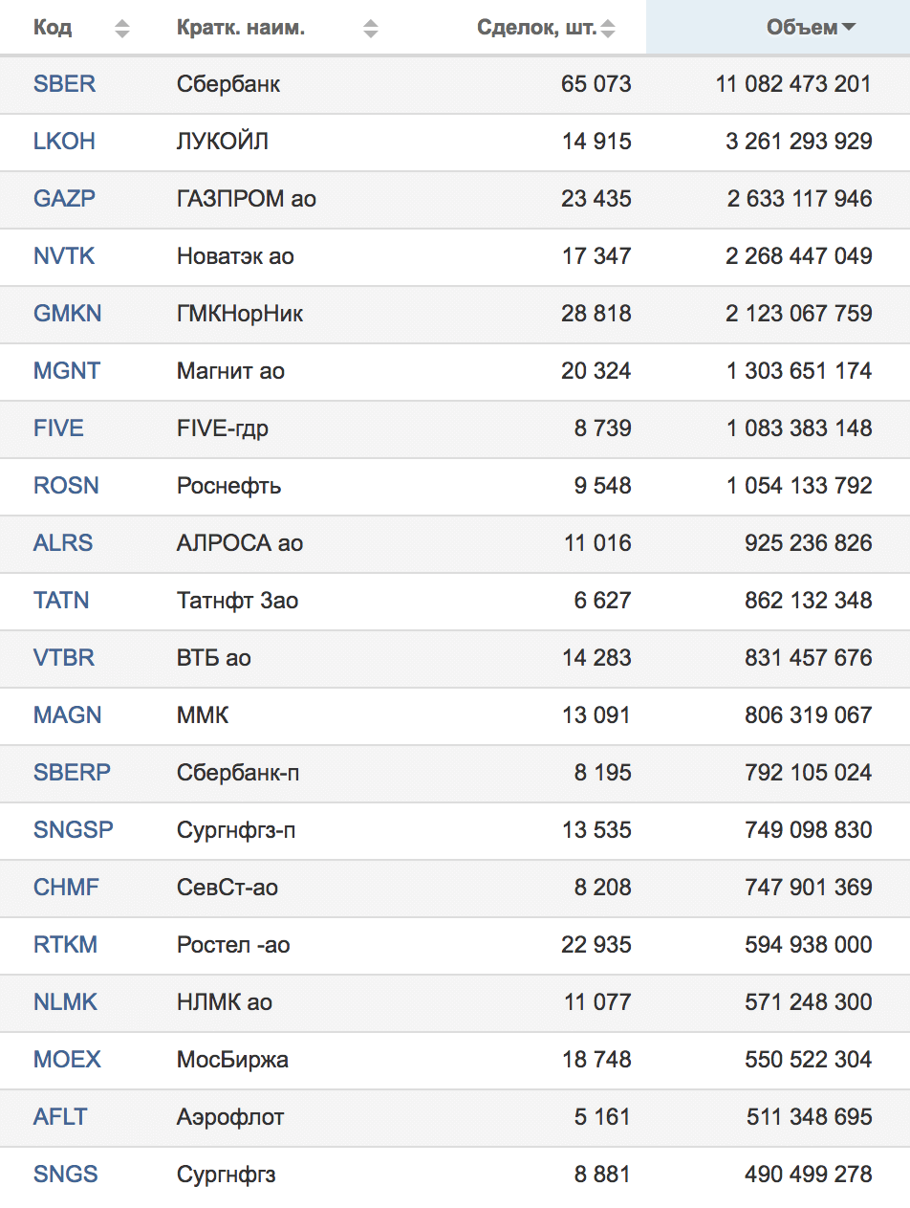Viewport: 910px width, 1208px height.
Task: Select the Аэрофлот volume cell 511 348 695
Action: click(x=808, y=1117)
